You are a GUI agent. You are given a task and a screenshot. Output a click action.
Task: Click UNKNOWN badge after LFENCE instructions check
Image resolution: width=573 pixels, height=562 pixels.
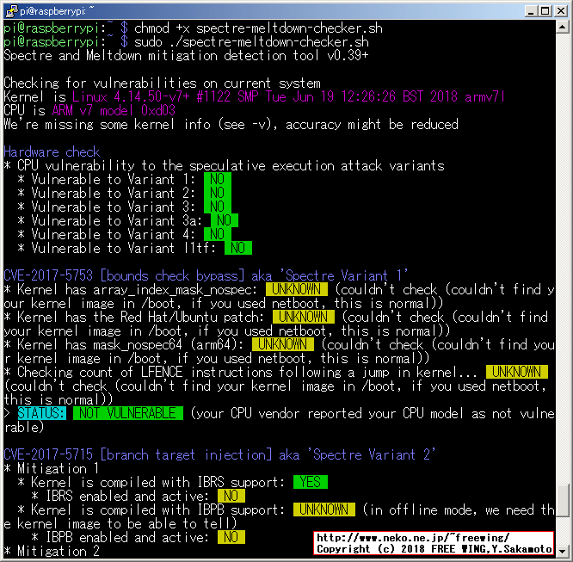(517, 373)
